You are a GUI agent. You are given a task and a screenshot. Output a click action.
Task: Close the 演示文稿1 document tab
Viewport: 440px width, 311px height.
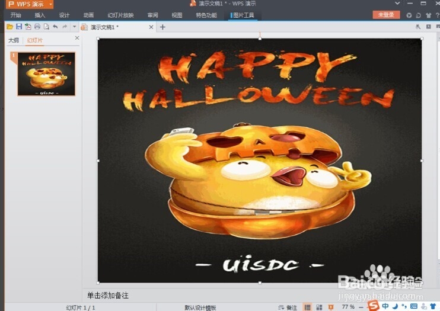(151, 27)
